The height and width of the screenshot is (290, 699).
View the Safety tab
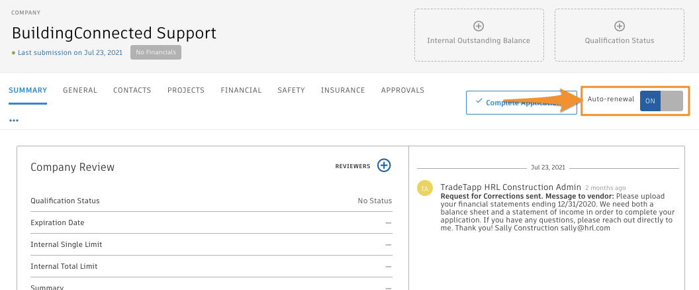(x=291, y=91)
